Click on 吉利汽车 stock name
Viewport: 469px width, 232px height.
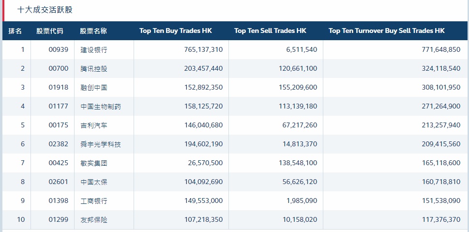[x=94, y=125]
